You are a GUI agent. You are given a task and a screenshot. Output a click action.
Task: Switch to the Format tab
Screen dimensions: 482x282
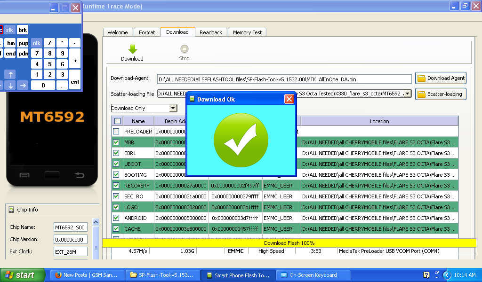[x=147, y=32]
